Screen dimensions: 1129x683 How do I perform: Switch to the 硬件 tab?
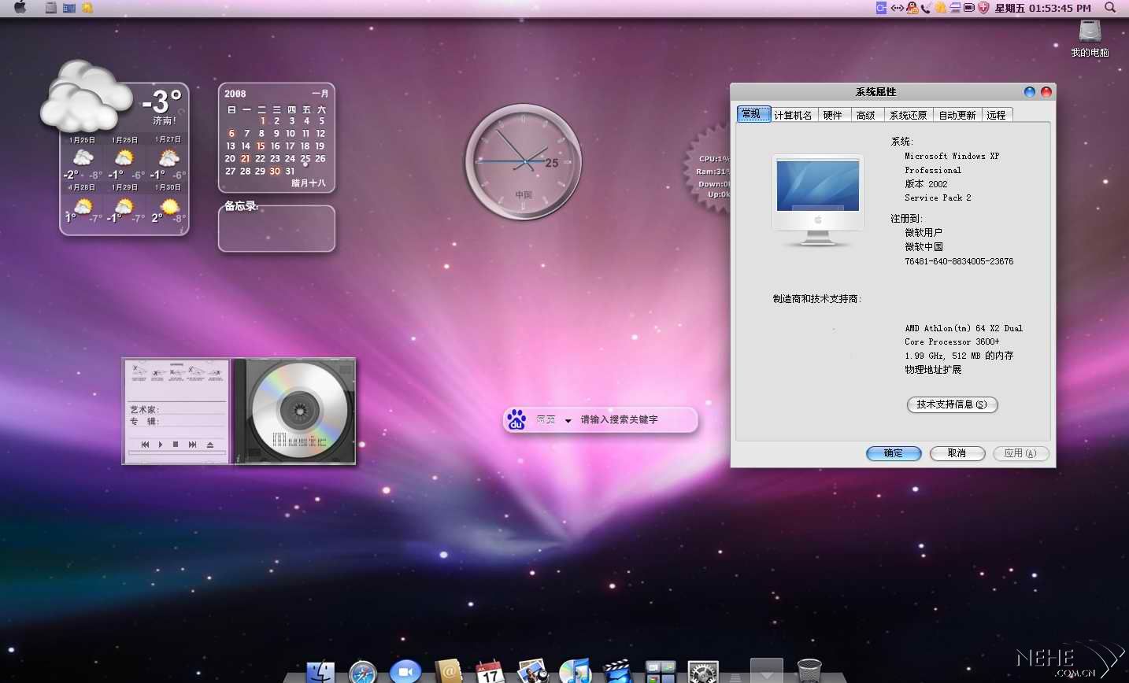click(833, 115)
